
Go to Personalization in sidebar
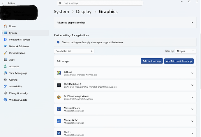click(17, 53)
